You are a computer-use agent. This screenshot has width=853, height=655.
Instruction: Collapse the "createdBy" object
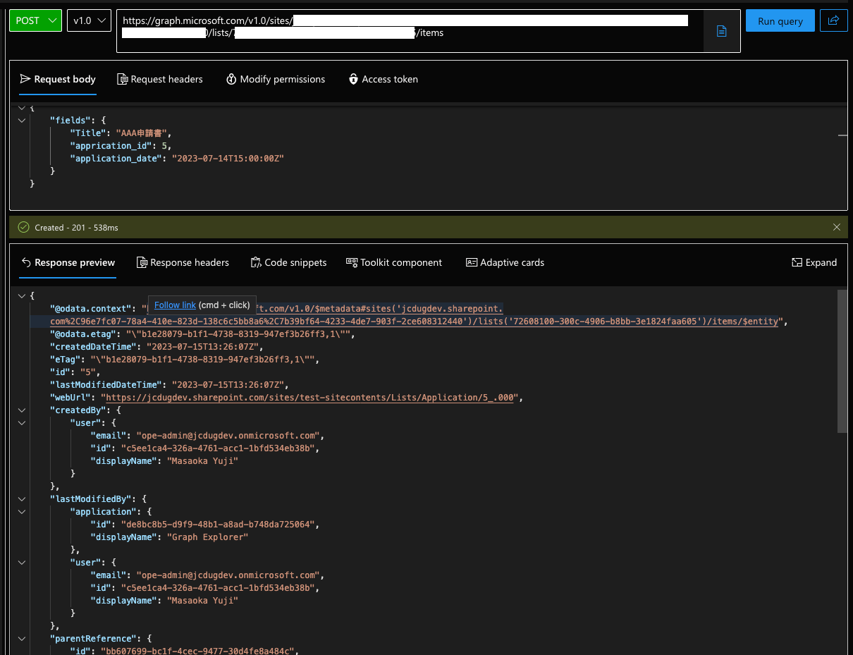[23, 410]
